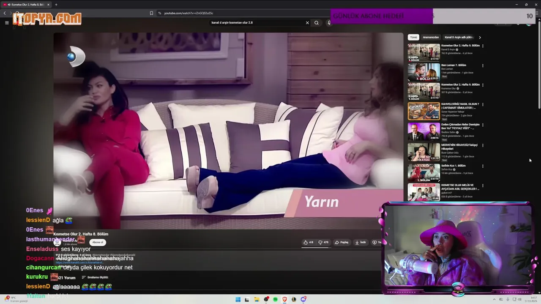This screenshot has width=541, height=304.
Task: Start voice search with the microphone icon
Action: (x=329, y=23)
